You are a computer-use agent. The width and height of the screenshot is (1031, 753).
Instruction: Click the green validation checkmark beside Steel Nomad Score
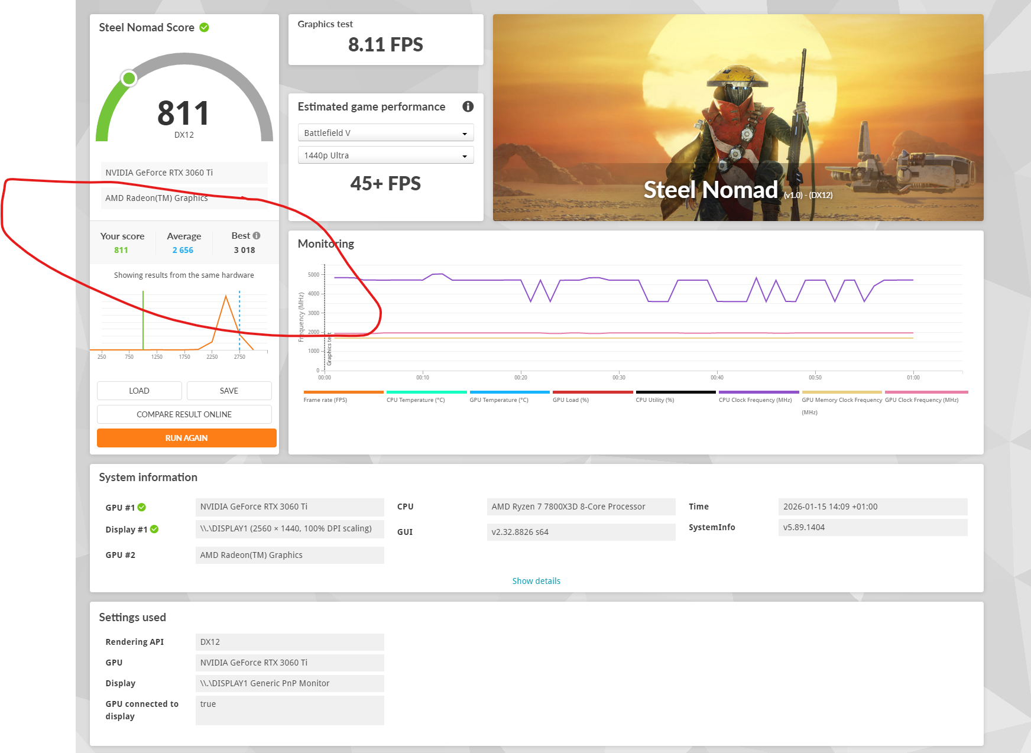[205, 27]
